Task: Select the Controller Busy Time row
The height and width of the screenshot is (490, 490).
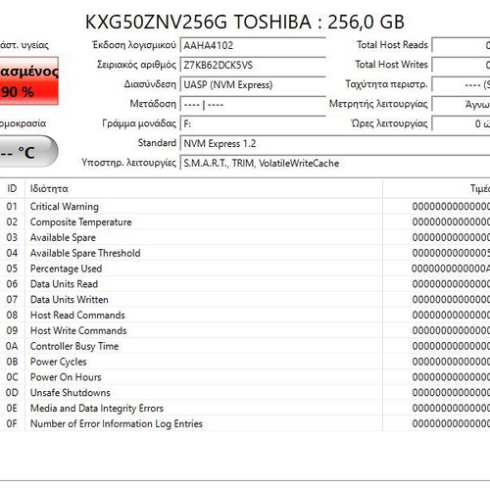Action: point(245,346)
